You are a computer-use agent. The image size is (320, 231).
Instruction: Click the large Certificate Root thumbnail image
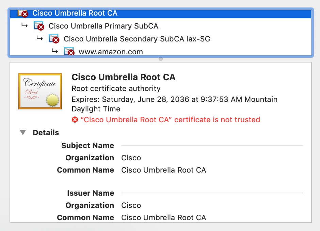(40, 91)
